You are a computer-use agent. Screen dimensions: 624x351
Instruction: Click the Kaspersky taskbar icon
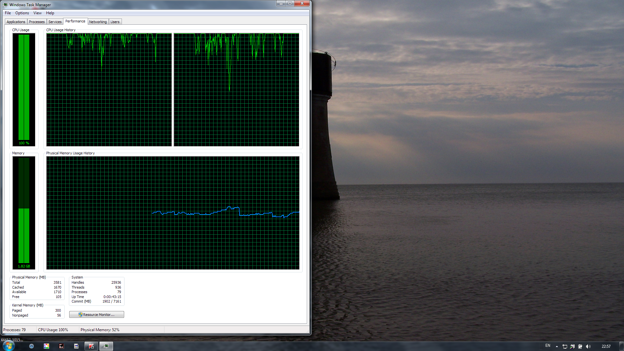(x=91, y=346)
